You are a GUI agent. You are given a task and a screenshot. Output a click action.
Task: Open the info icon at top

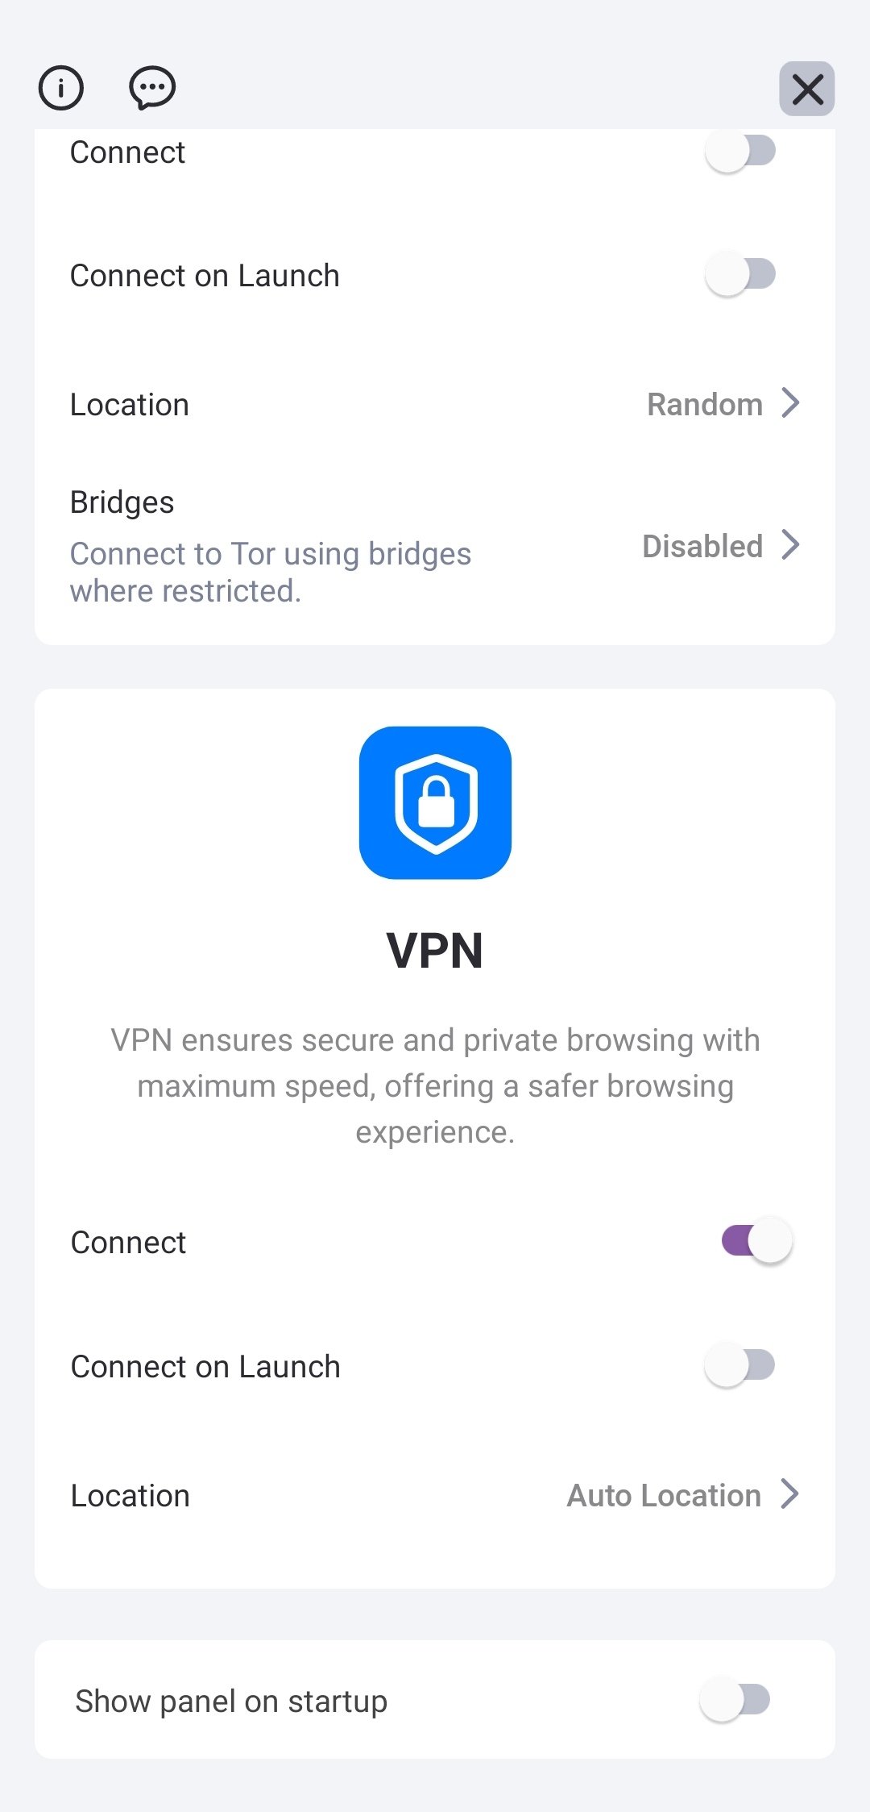click(x=61, y=87)
